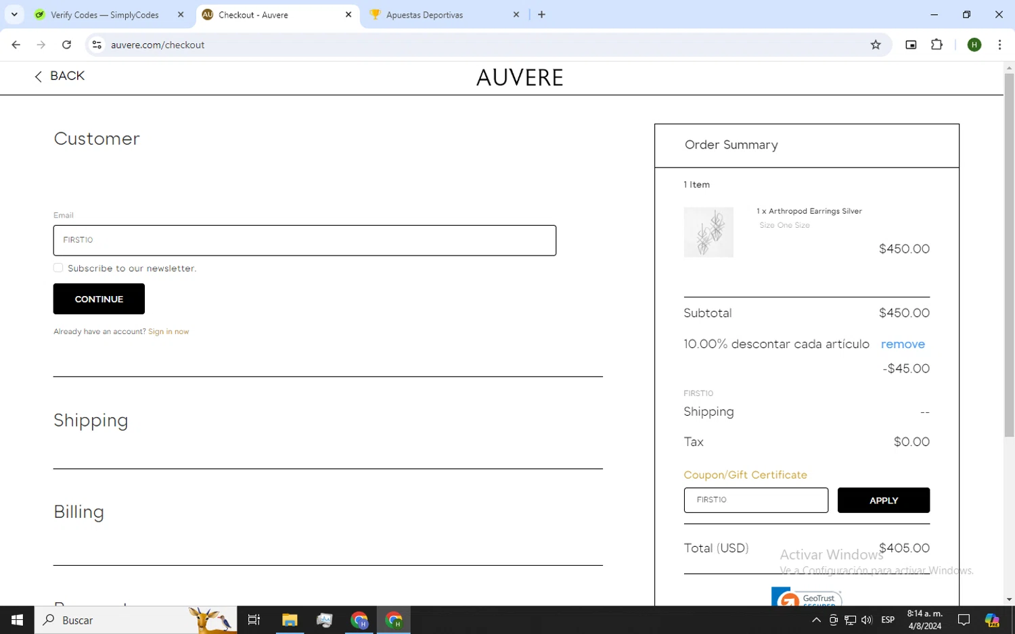Viewport: 1015px width, 634px height.
Task: Remove the 10% discount coupon
Action: tap(903, 344)
